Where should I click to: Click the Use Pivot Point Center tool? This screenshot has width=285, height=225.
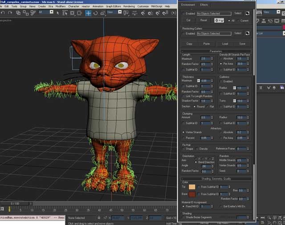(126, 13)
